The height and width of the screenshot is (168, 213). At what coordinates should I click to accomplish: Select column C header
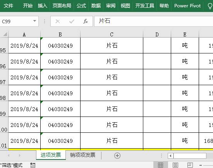point(112,34)
